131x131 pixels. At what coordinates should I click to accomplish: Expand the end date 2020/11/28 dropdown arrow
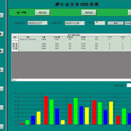(83, 23)
